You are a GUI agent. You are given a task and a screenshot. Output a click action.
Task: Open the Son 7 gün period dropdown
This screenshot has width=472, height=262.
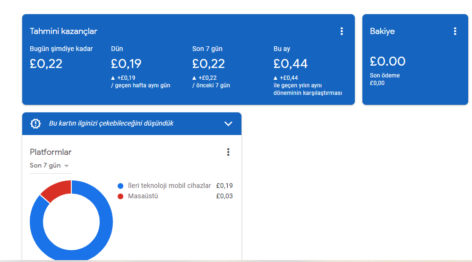50,166
